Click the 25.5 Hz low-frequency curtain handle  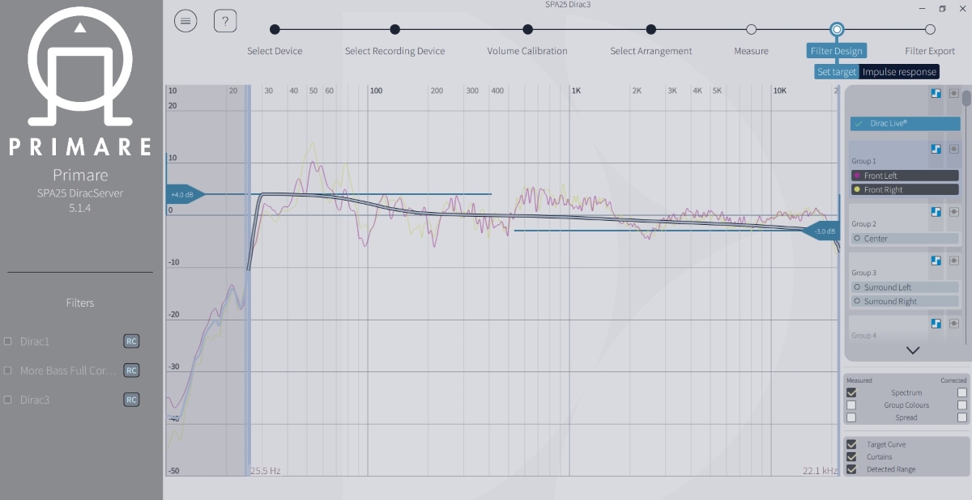248,280
